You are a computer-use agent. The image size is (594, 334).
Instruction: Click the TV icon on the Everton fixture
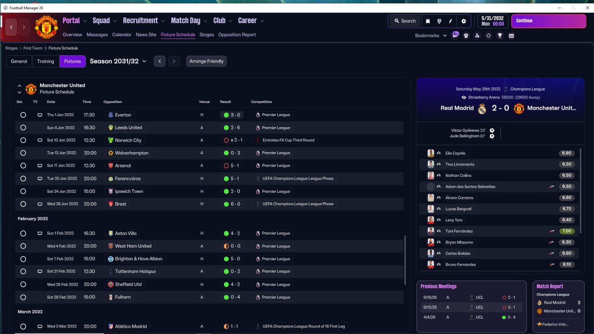pos(39,115)
